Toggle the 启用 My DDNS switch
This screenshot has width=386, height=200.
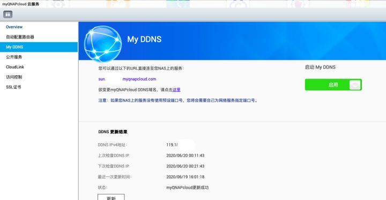333,85
